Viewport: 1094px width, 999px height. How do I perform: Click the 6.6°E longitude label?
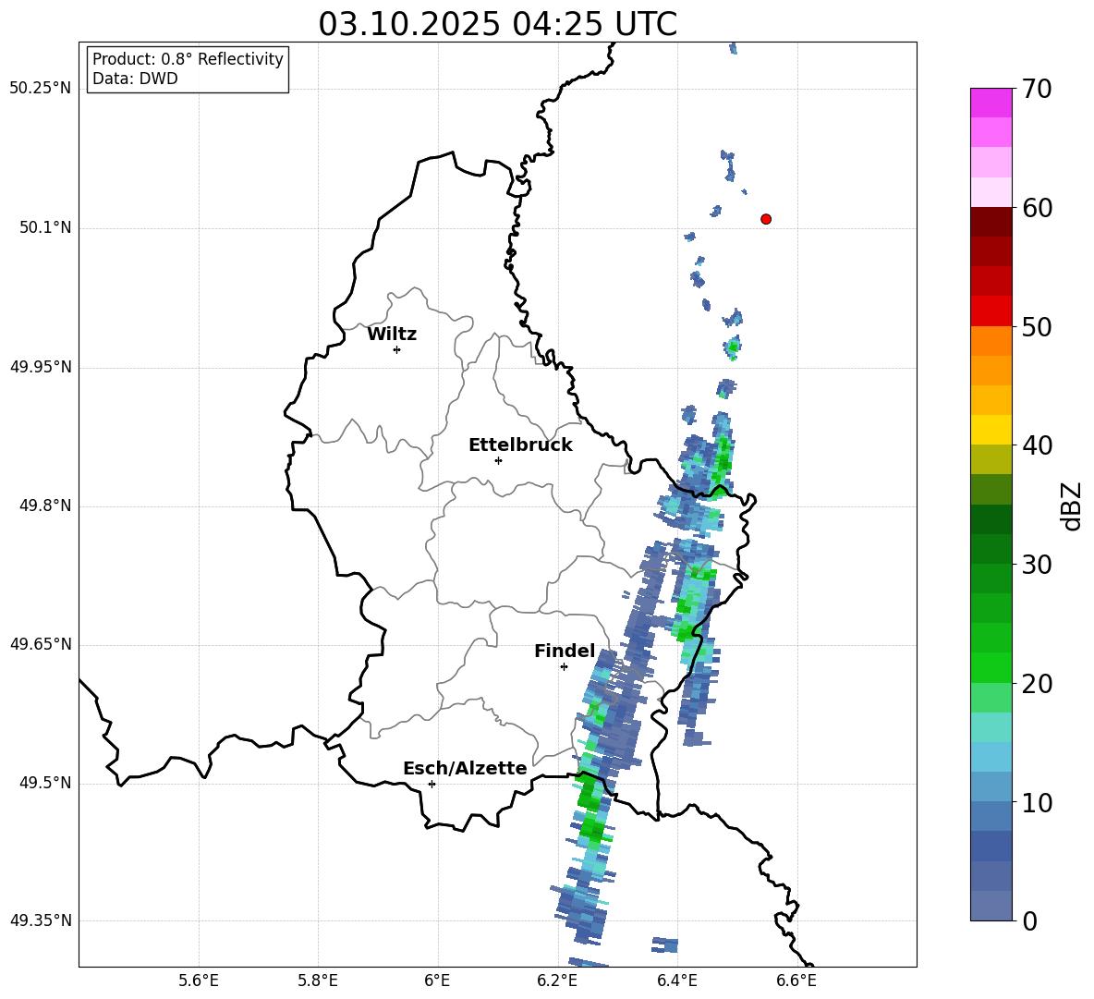click(796, 981)
